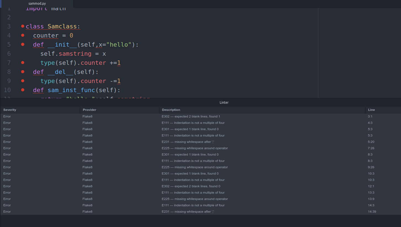Click the red lint marker on line 3
This screenshot has width=401, height=227.
click(23, 26)
